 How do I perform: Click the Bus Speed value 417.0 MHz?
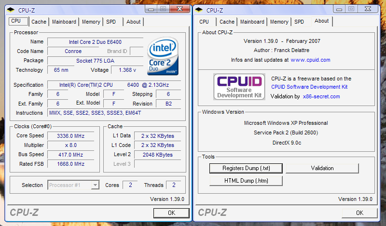(70, 155)
